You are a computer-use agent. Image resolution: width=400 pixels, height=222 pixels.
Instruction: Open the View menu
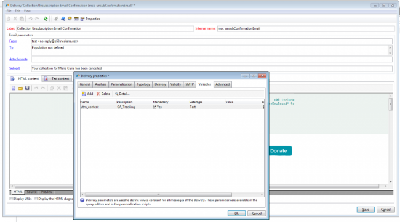pos(27,11)
